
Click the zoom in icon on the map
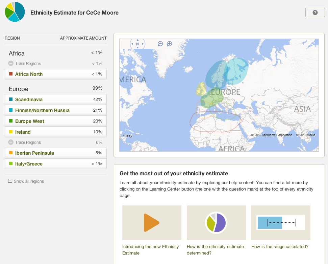tap(169, 44)
